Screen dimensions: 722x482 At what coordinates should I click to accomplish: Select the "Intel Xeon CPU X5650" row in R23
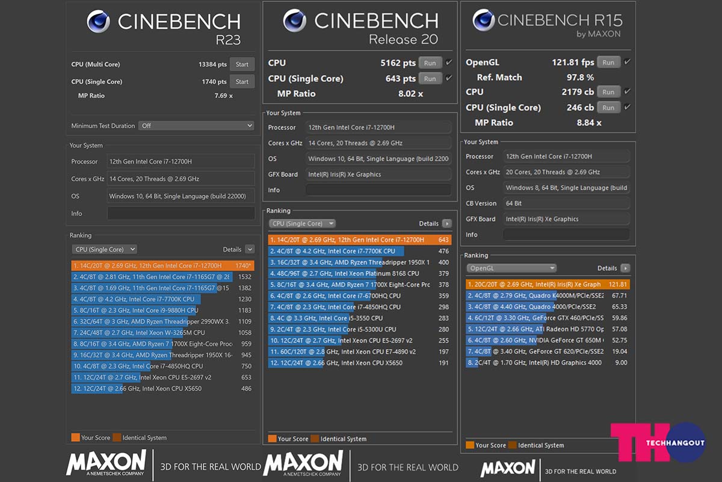162,389
